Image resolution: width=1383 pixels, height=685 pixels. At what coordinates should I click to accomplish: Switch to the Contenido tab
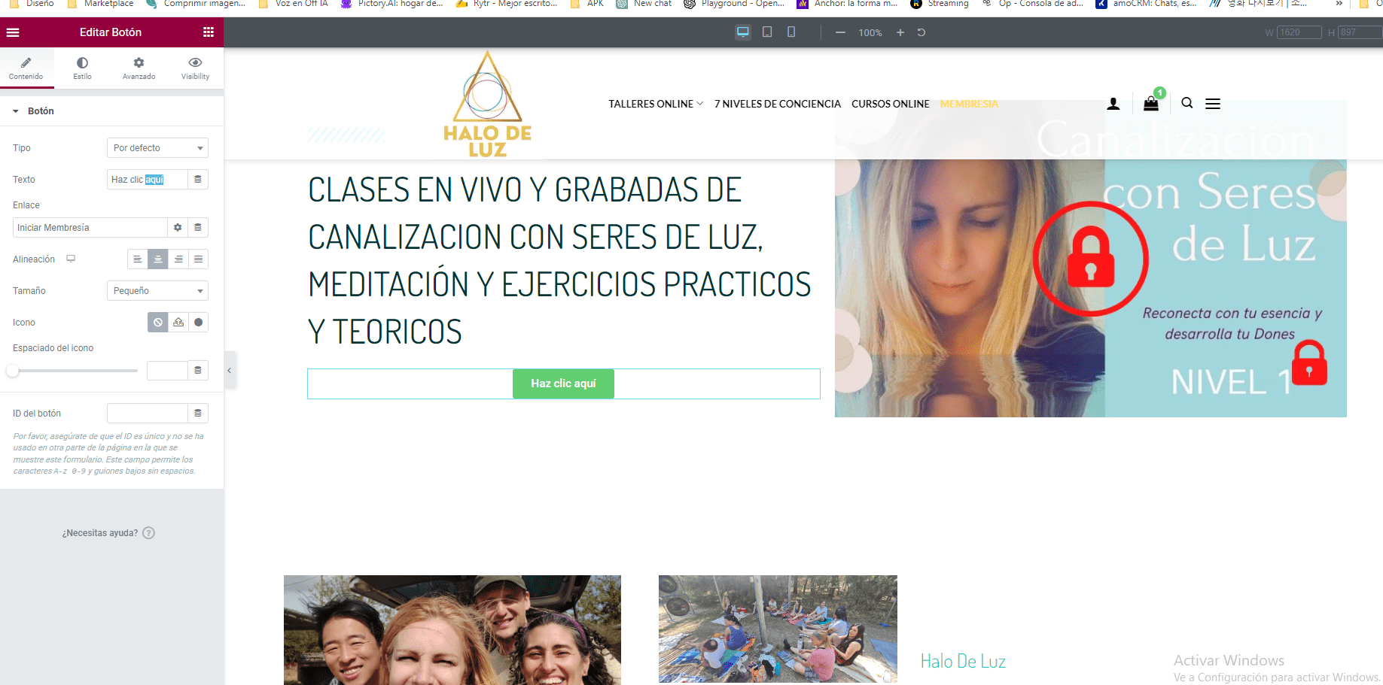[x=26, y=68]
